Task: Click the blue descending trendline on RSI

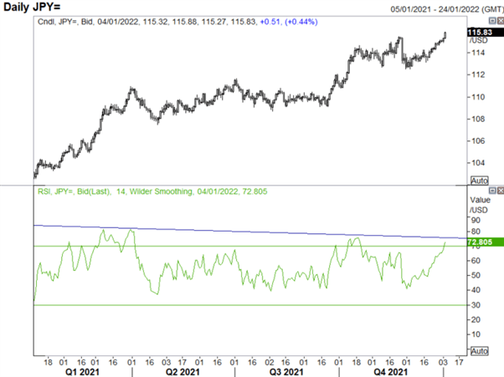Action: coord(250,232)
